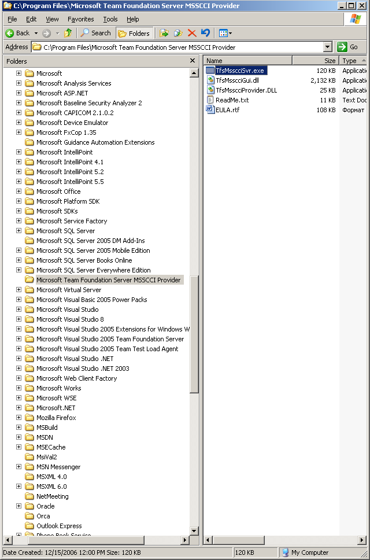Click the Undo toolbar icon
This screenshot has width=370, height=560.
(205, 33)
